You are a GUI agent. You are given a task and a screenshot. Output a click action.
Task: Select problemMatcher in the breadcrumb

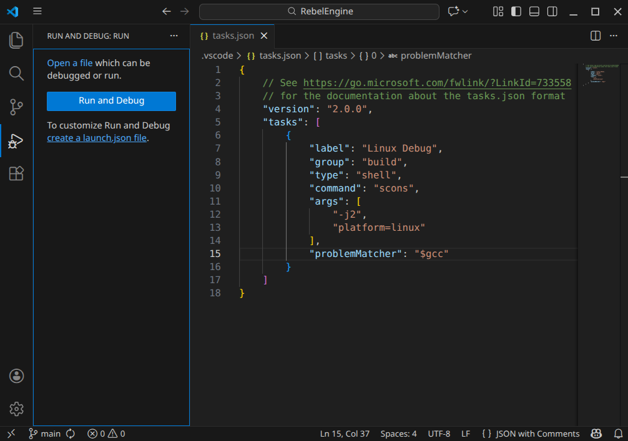pos(429,56)
